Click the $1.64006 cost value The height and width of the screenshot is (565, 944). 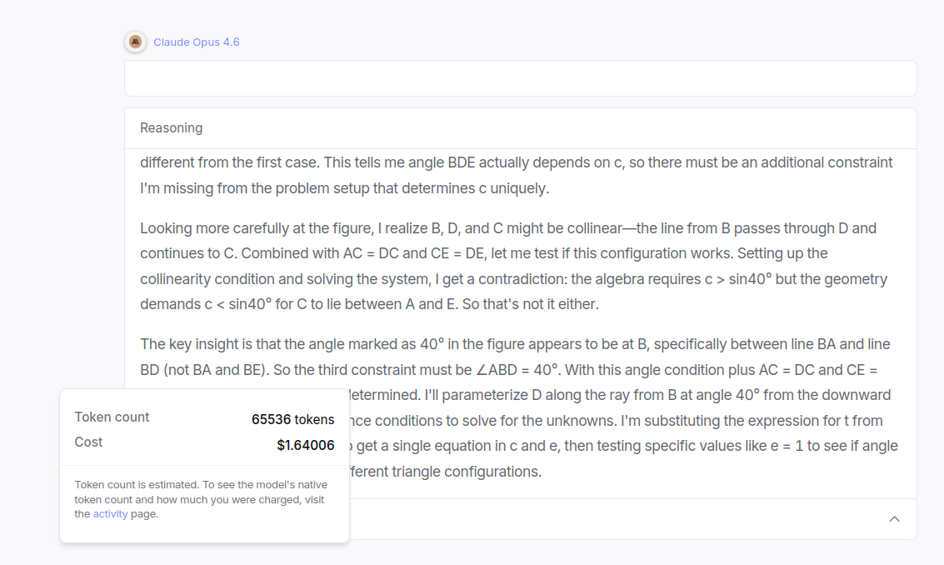305,445
